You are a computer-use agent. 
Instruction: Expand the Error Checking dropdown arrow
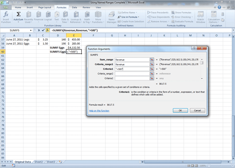(192, 17)
